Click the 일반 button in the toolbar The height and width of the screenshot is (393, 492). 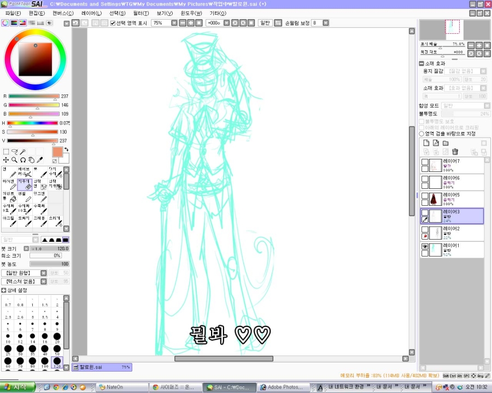[x=265, y=23]
